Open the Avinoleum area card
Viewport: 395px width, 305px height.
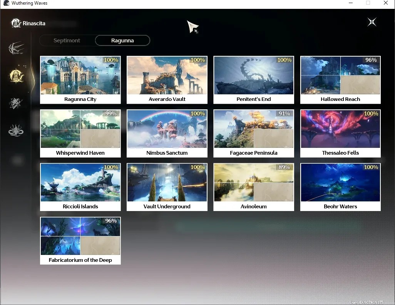254,187
